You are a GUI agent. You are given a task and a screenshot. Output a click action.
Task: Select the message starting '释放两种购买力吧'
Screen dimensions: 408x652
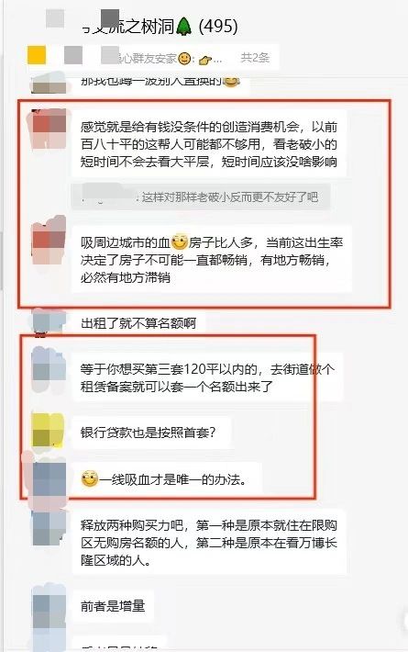click(x=209, y=543)
